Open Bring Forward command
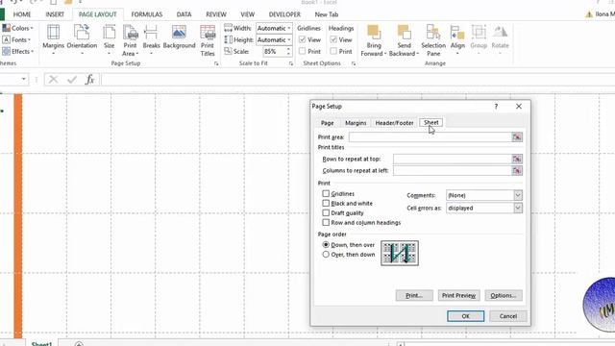Viewport: 615px width, 346px height. click(x=374, y=40)
